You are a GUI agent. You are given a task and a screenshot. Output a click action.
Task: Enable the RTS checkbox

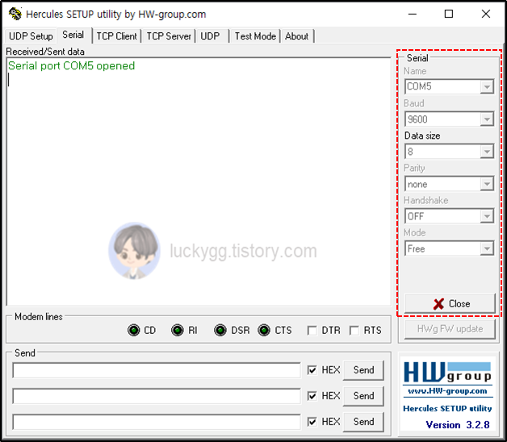354,331
